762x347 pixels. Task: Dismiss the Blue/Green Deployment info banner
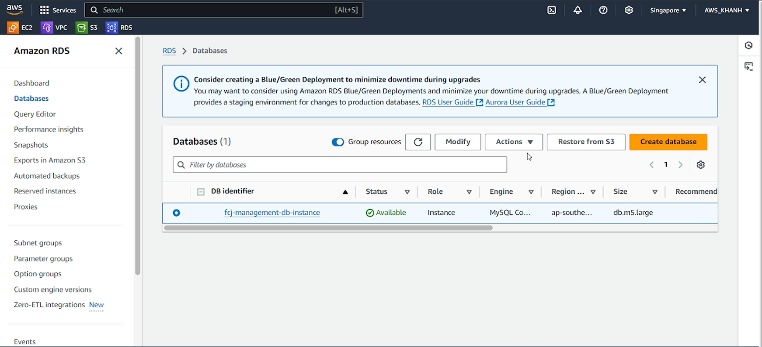702,80
